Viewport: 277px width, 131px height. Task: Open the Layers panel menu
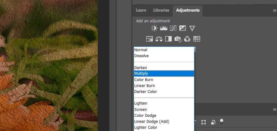[x=275, y=110]
